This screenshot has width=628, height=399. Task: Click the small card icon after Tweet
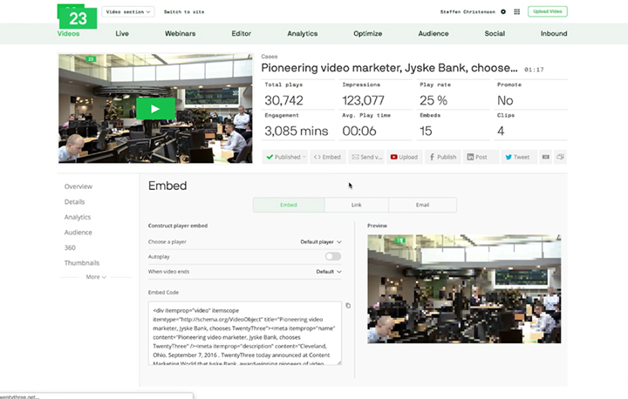click(545, 157)
